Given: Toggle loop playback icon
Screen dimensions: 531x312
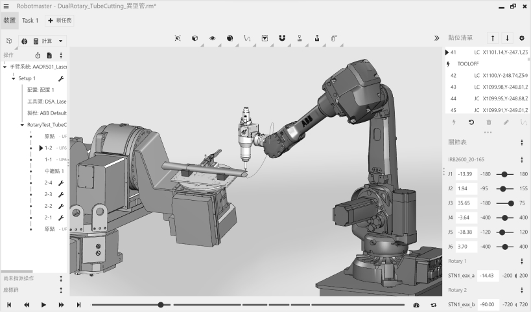Looking at the screenshot, I should (x=433, y=304).
